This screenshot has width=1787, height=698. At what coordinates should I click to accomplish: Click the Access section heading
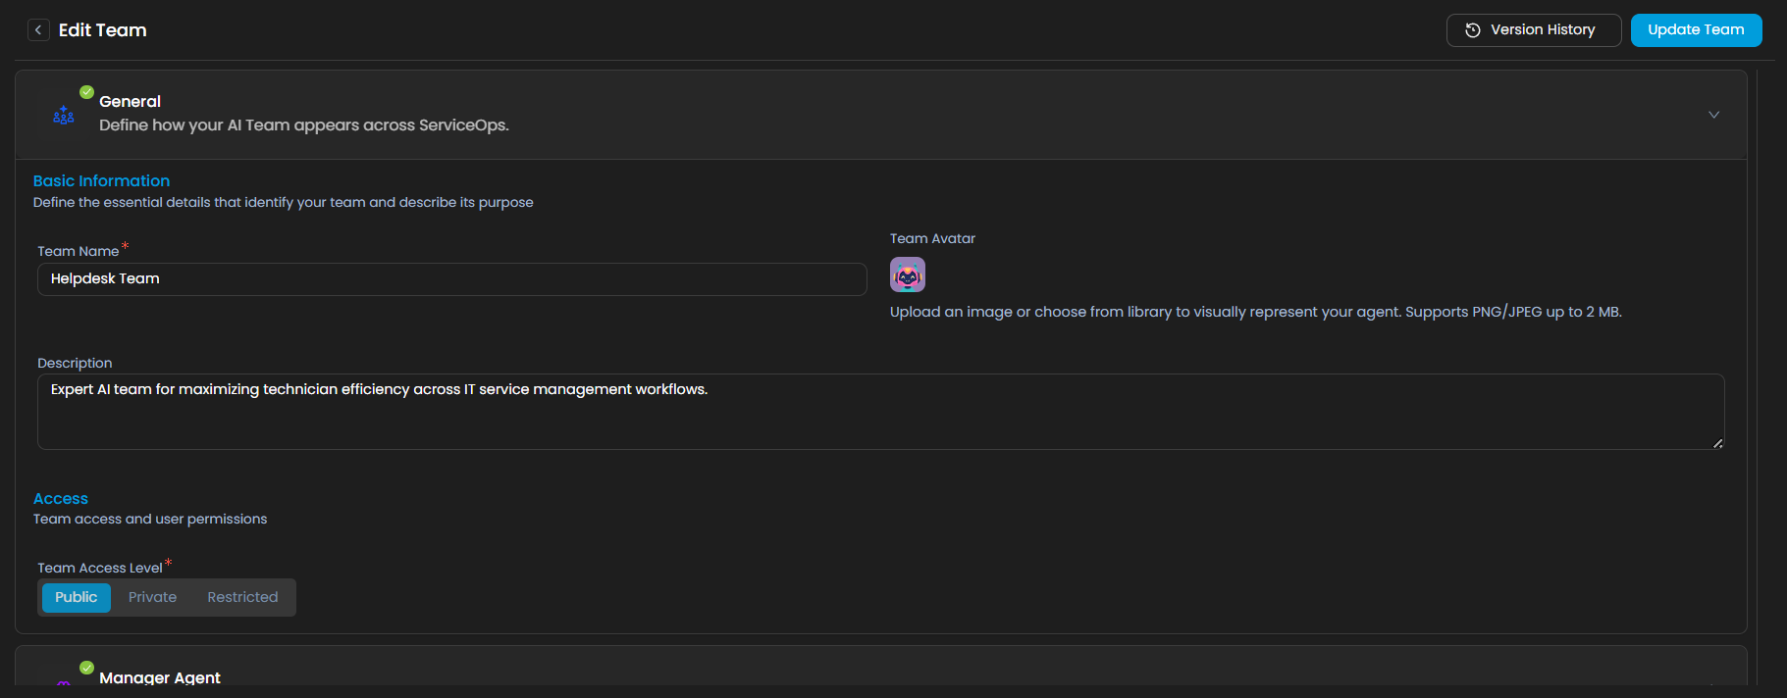pos(61,499)
